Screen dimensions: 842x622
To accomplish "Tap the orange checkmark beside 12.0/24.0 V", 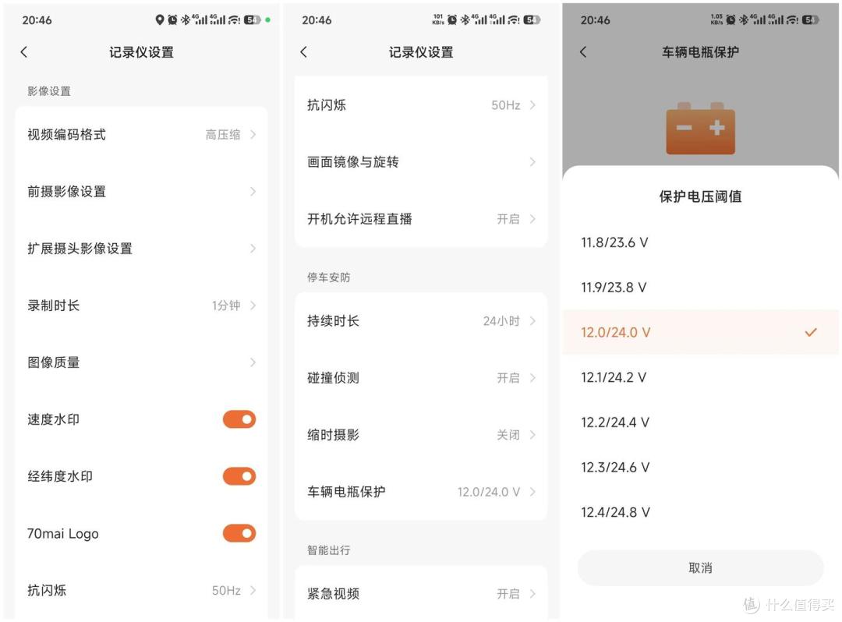I will (x=811, y=332).
